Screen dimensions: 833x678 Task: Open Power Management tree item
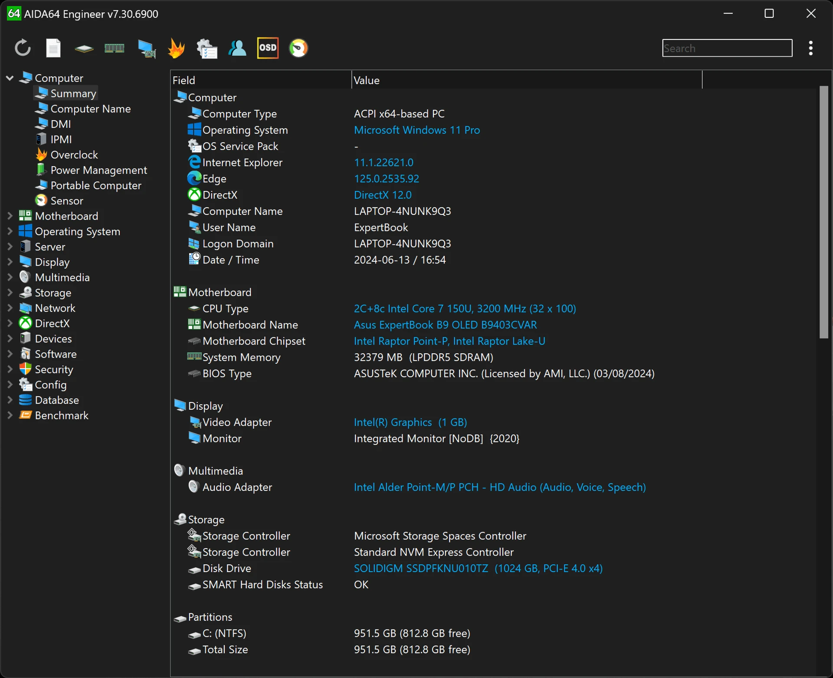pos(91,170)
